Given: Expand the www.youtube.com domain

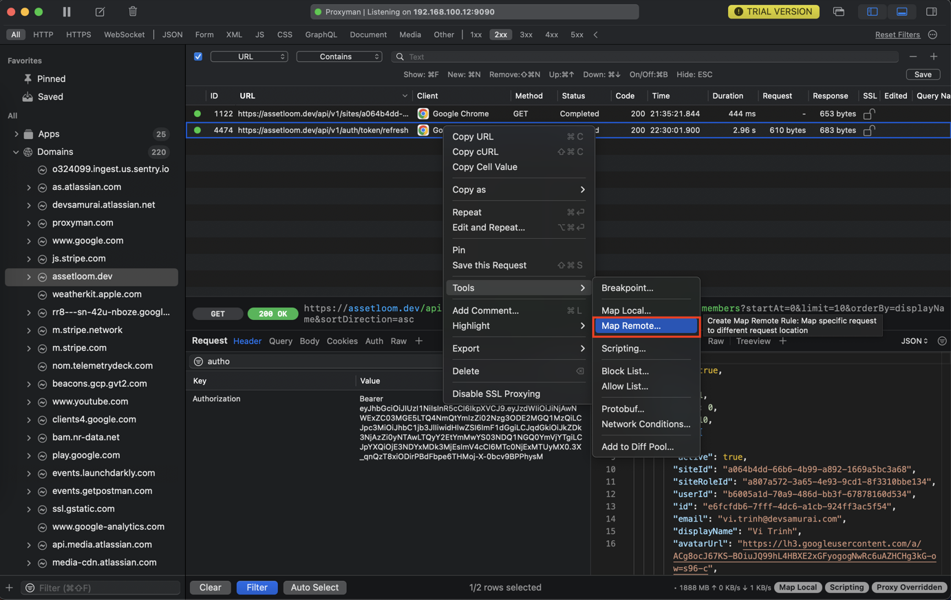Looking at the screenshot, I should [29, 402].
